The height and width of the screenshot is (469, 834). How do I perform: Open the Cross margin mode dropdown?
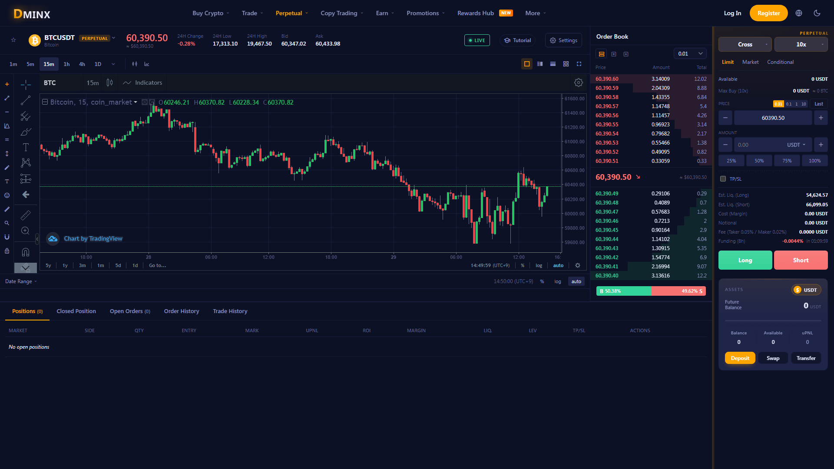pyautogui.click(x=745, y=44)
